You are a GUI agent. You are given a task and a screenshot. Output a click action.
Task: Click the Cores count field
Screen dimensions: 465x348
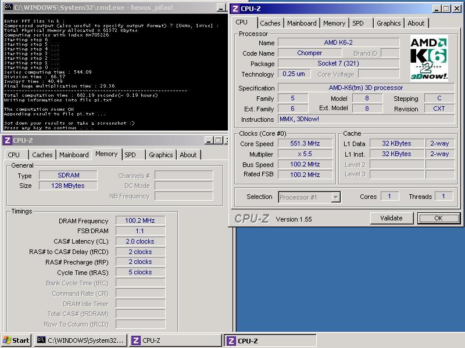(x=389, y=196)
